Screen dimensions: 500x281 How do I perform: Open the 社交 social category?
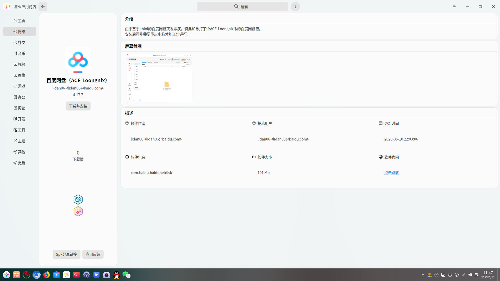(20, 42)
